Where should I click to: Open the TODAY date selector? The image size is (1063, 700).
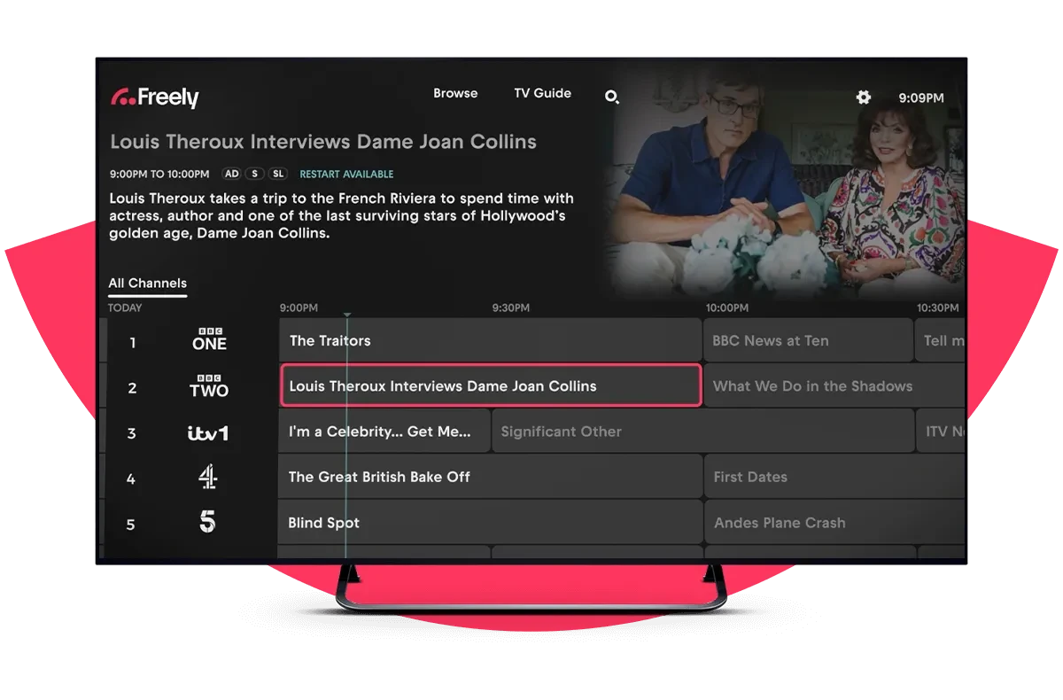pos(125,307)
